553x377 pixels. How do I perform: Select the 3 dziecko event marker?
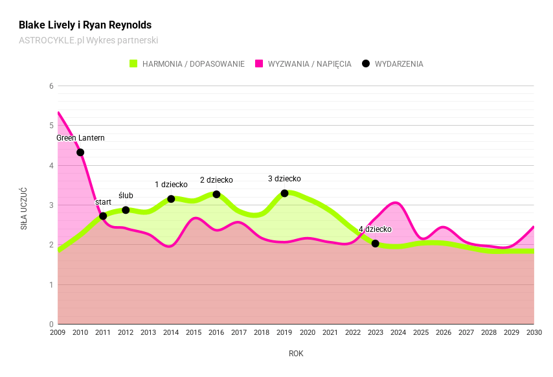pyautogui.click(x=284, y=193)
